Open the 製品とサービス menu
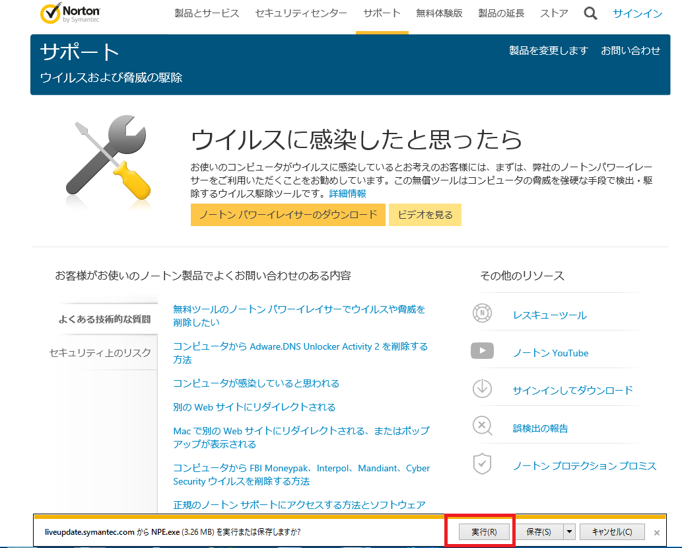 tap(207, 13)
